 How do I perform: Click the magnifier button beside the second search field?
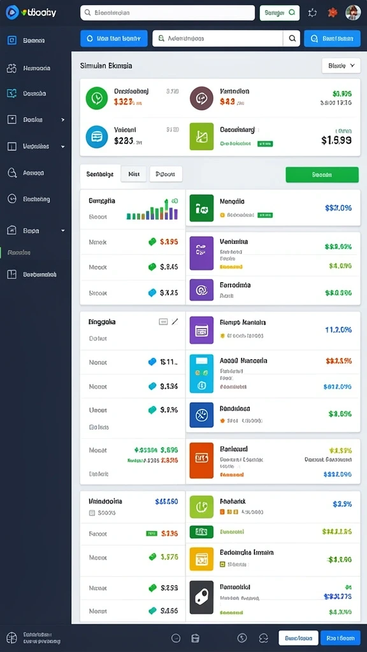(x=292, y=38)
